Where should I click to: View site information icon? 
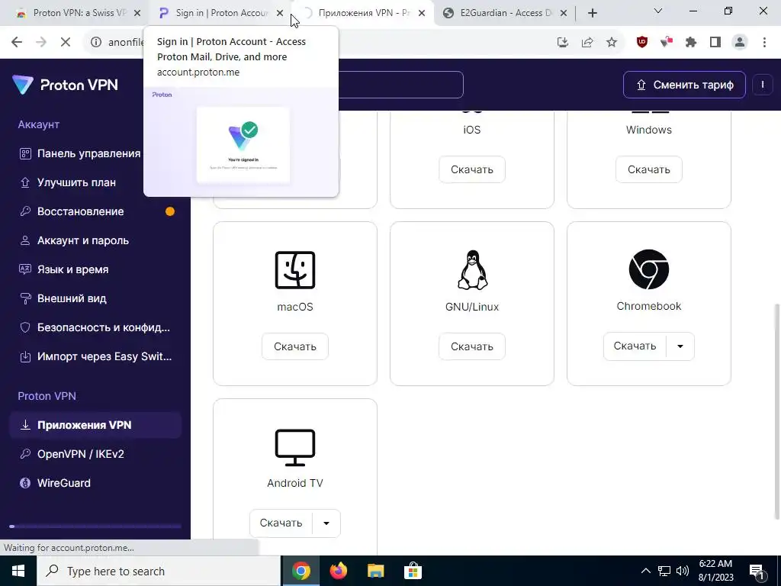click(96, 43)
